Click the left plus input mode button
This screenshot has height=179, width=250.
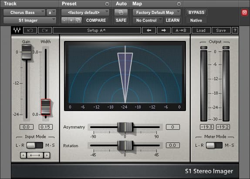(x=23, y=155)
